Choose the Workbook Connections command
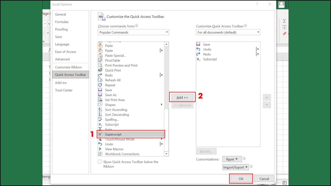The image size is (331, 186). (131, 154)
